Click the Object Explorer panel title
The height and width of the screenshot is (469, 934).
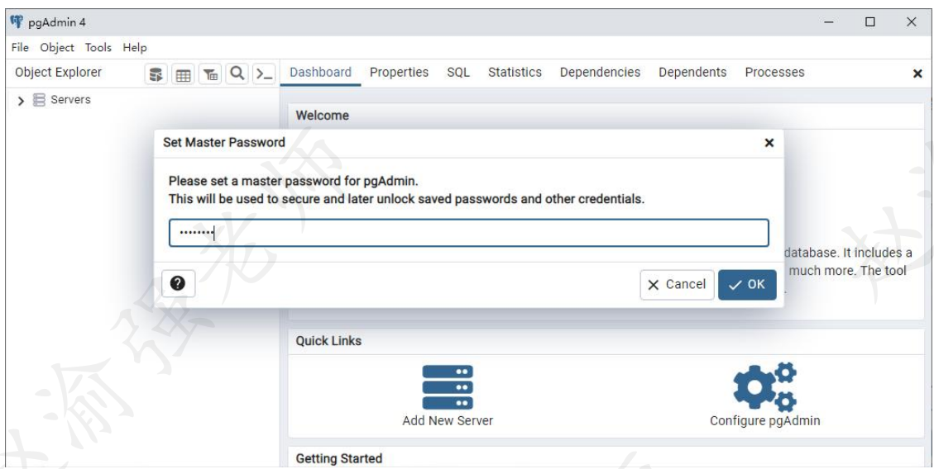coord(59,73)
